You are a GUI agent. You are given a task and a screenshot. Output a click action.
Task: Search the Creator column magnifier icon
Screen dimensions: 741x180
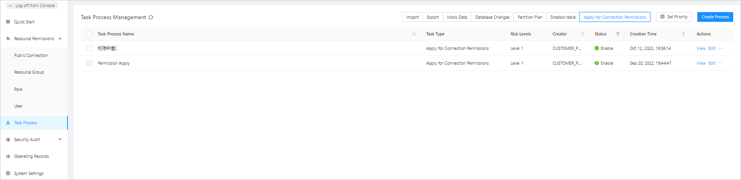click(583, 34)
